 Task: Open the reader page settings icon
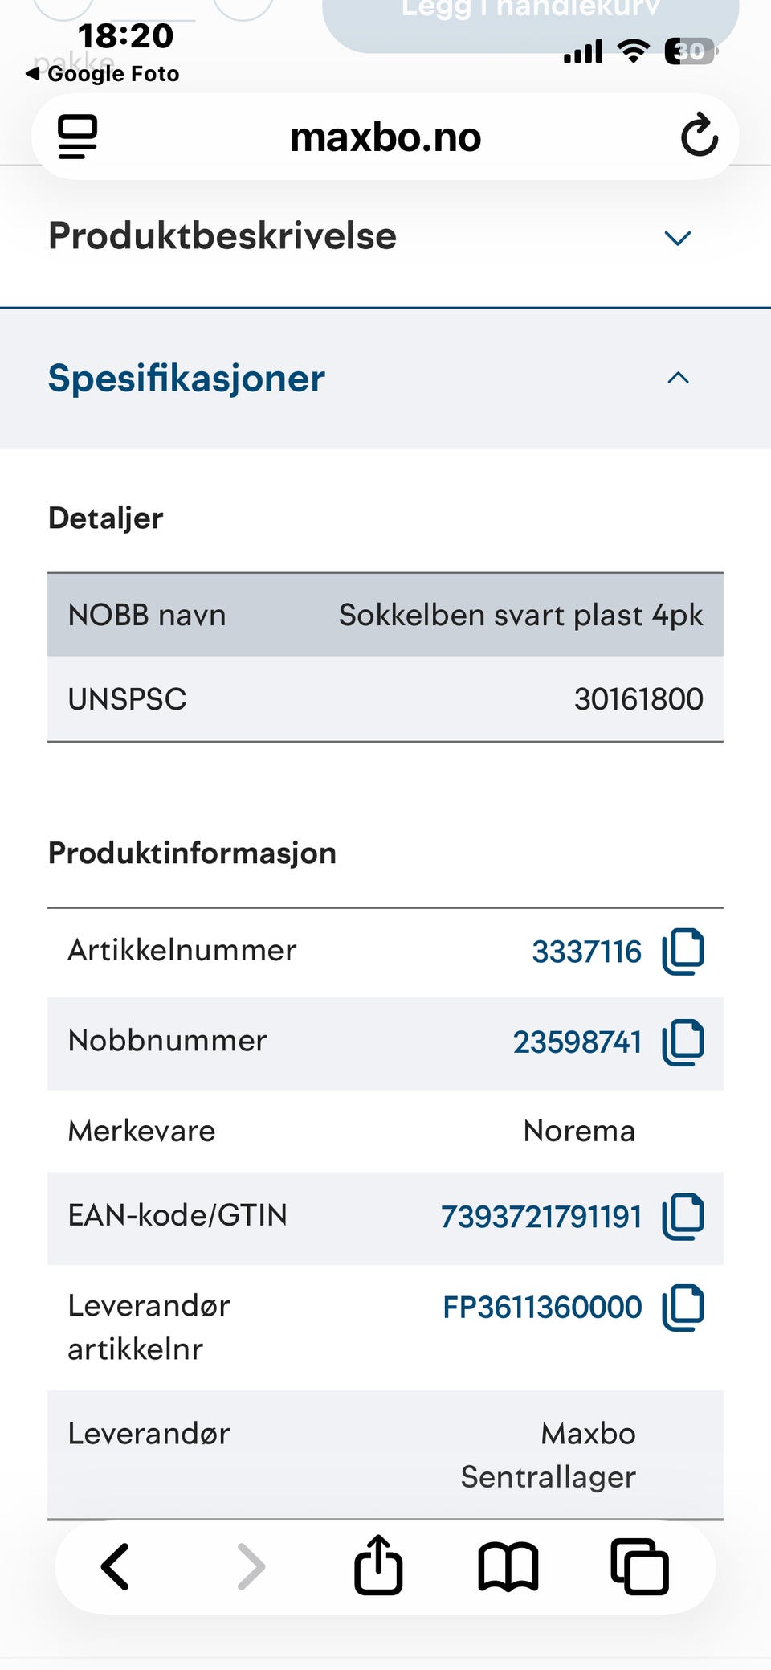click(78, 137)
